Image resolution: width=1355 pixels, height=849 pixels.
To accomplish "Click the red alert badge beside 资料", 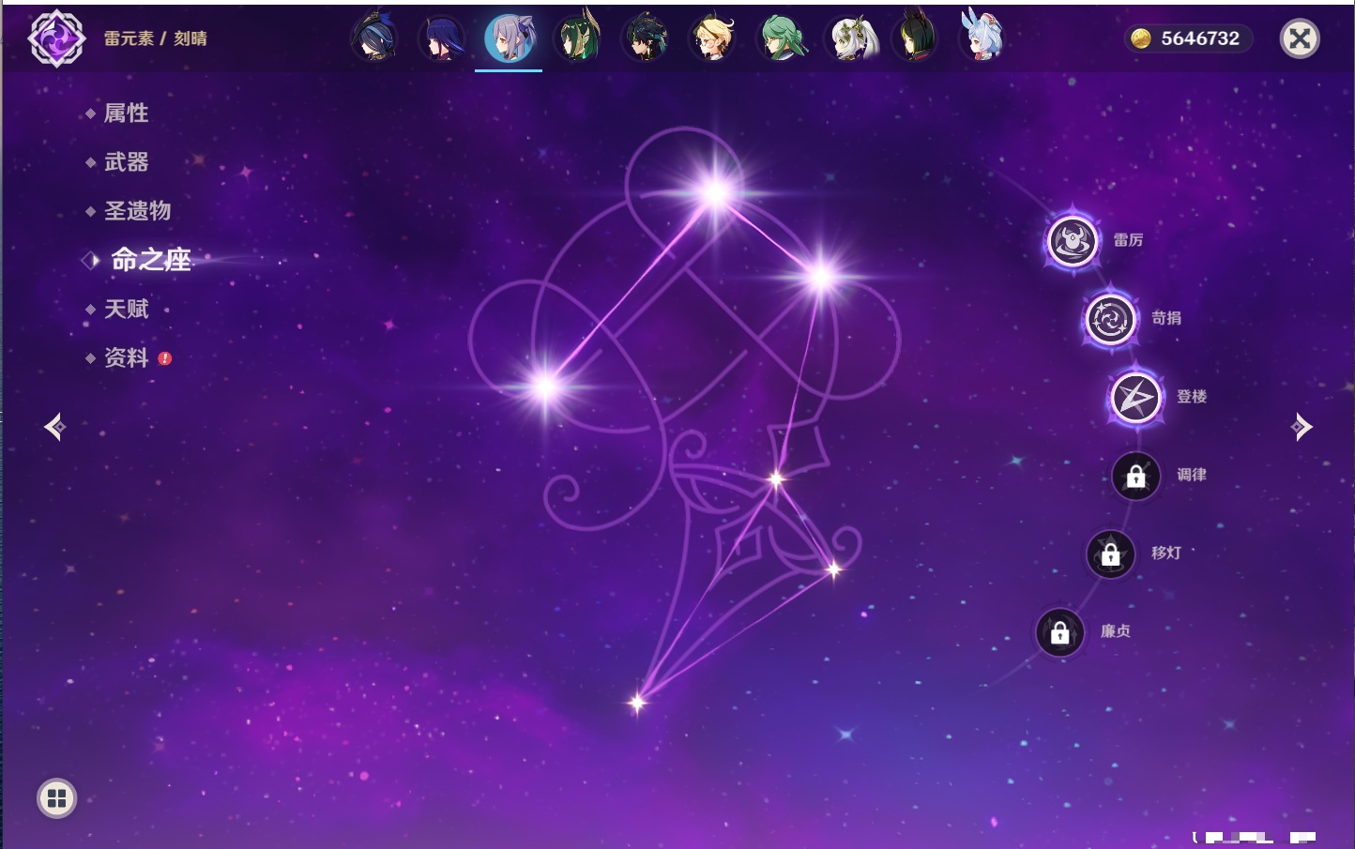I will [165, 358].
